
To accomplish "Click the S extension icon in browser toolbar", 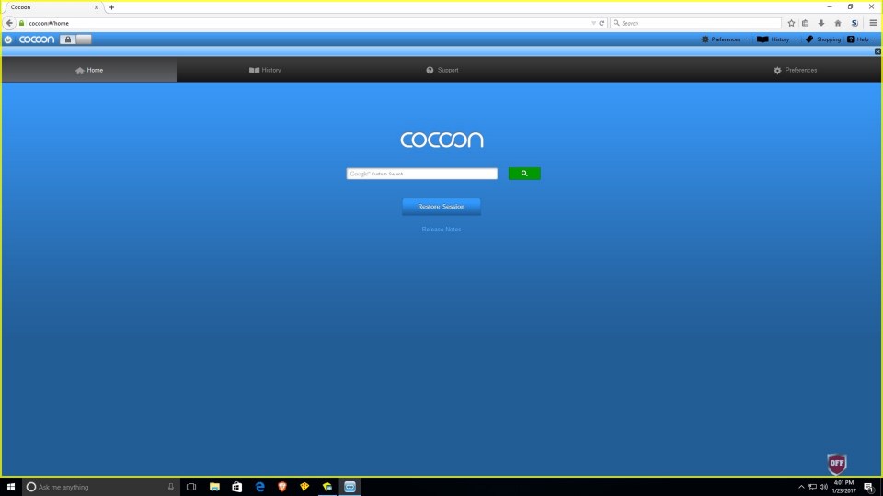I will tap(854, 23).
